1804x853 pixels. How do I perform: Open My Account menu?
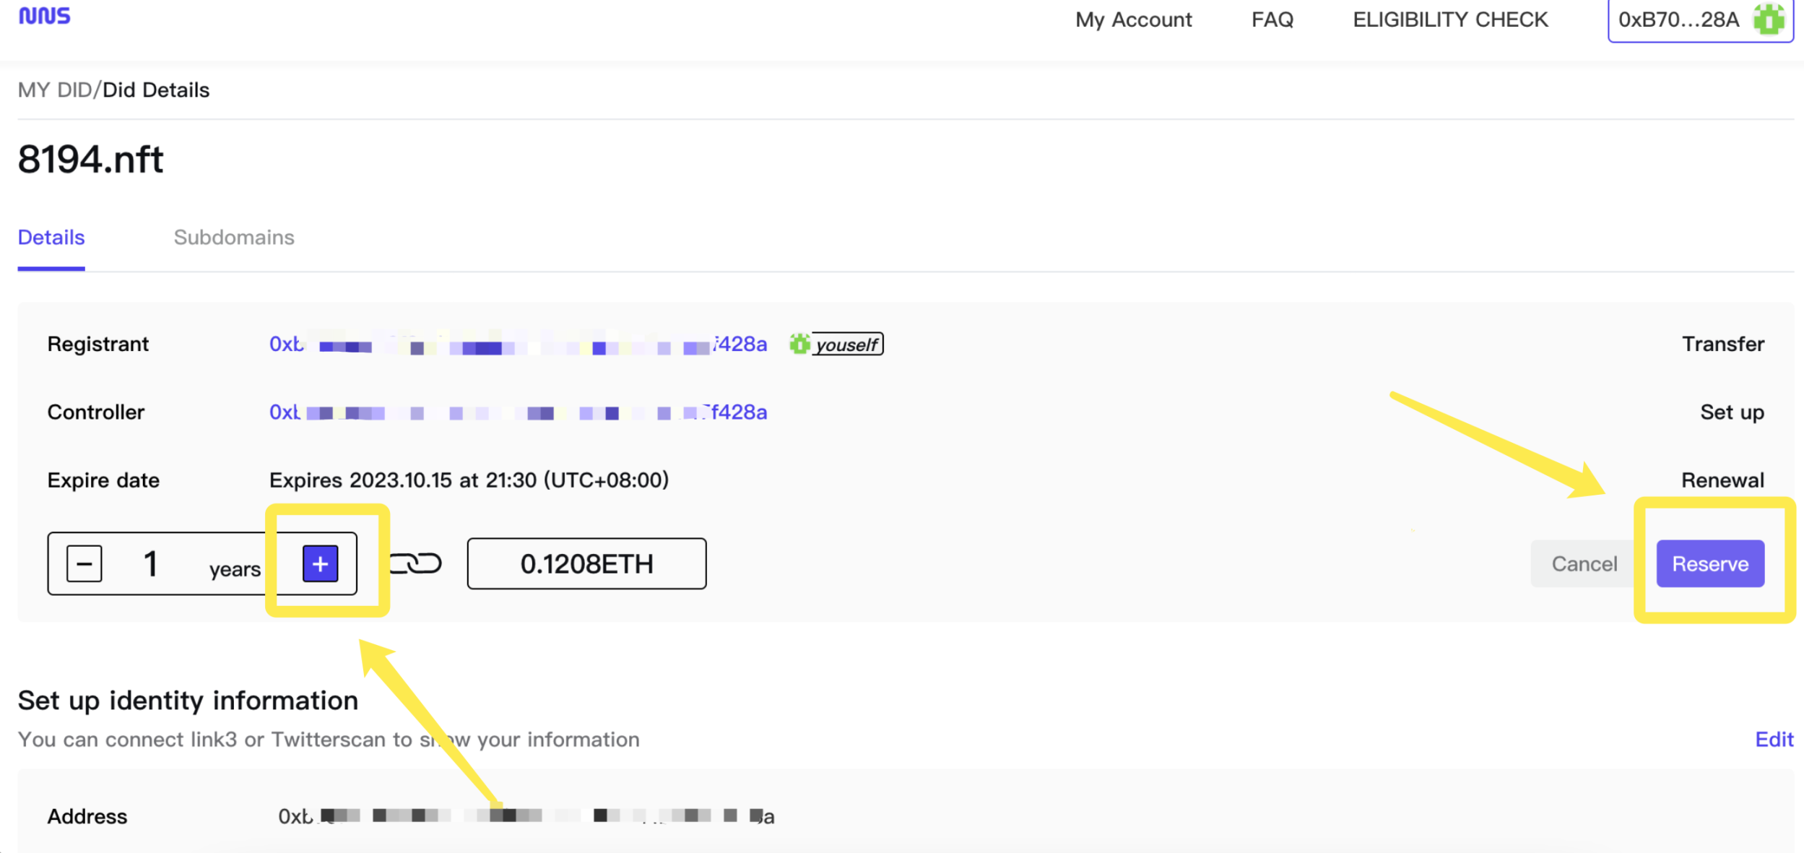click(x=1132, y=20)
